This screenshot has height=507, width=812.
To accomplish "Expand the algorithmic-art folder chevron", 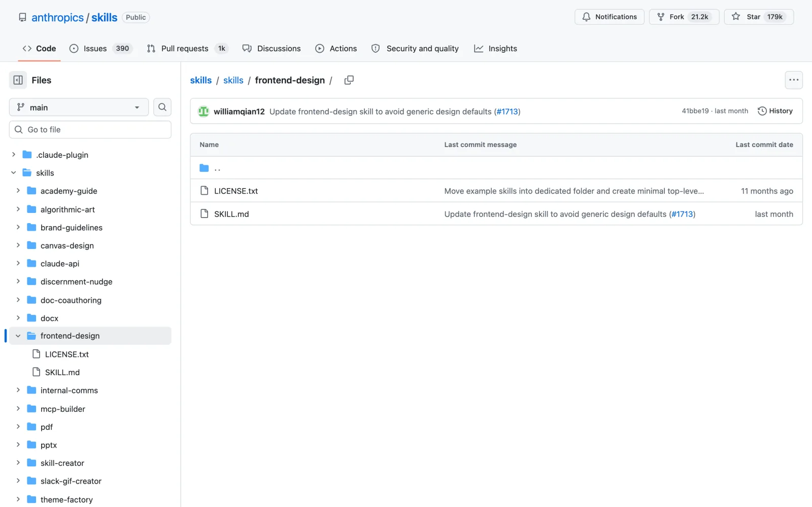I will tap(18, 209).
